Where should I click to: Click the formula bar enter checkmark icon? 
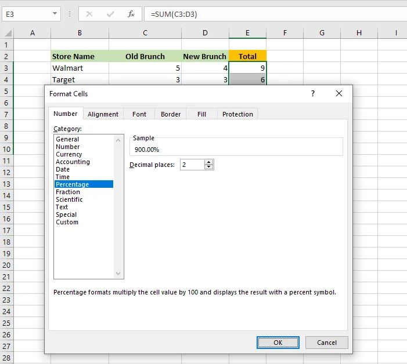tap(110, 14)
